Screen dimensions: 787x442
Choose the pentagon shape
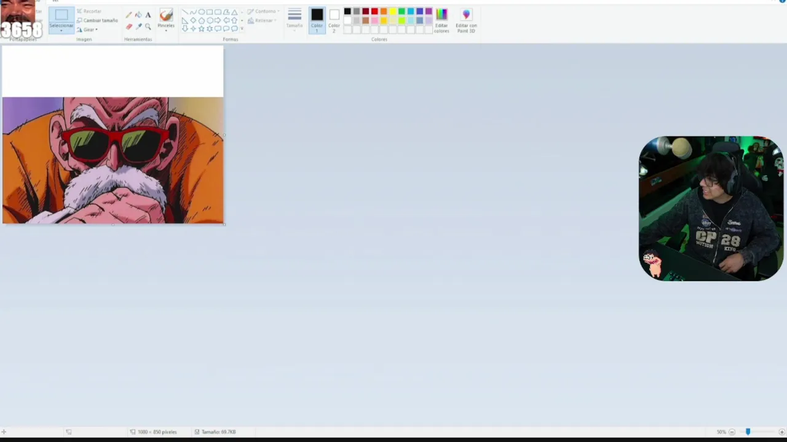tap(202, 20)
